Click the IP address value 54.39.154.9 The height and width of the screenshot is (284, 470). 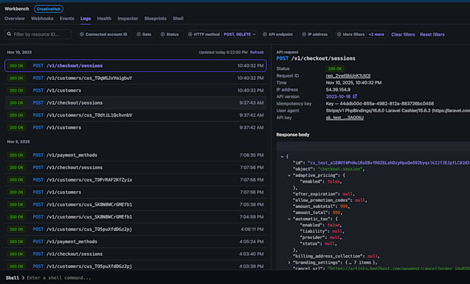[338, 90]
